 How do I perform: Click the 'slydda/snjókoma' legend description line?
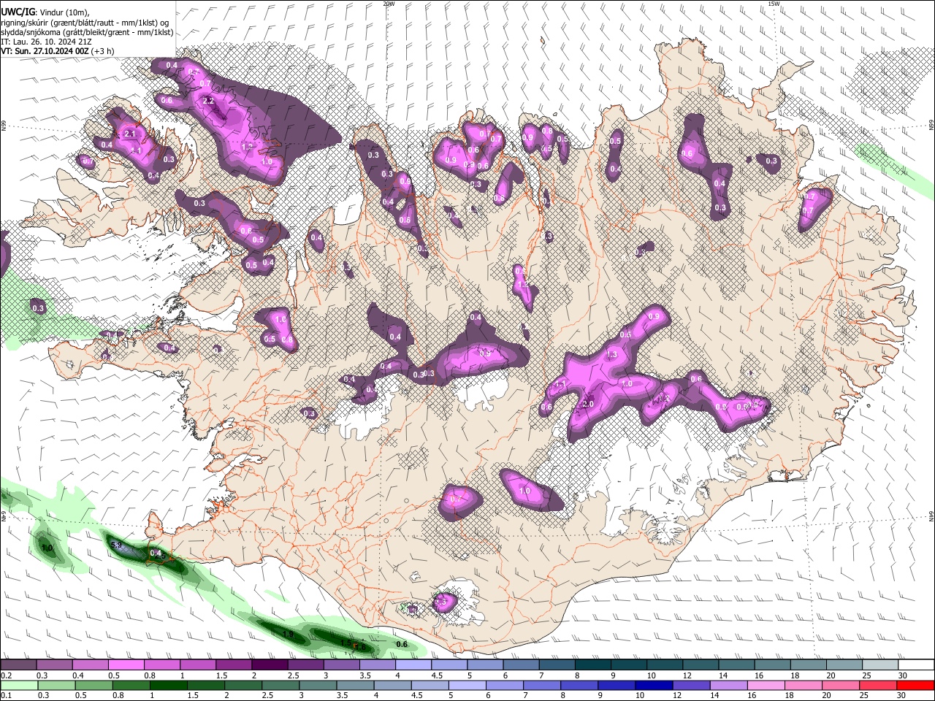(x=87, y=32)
